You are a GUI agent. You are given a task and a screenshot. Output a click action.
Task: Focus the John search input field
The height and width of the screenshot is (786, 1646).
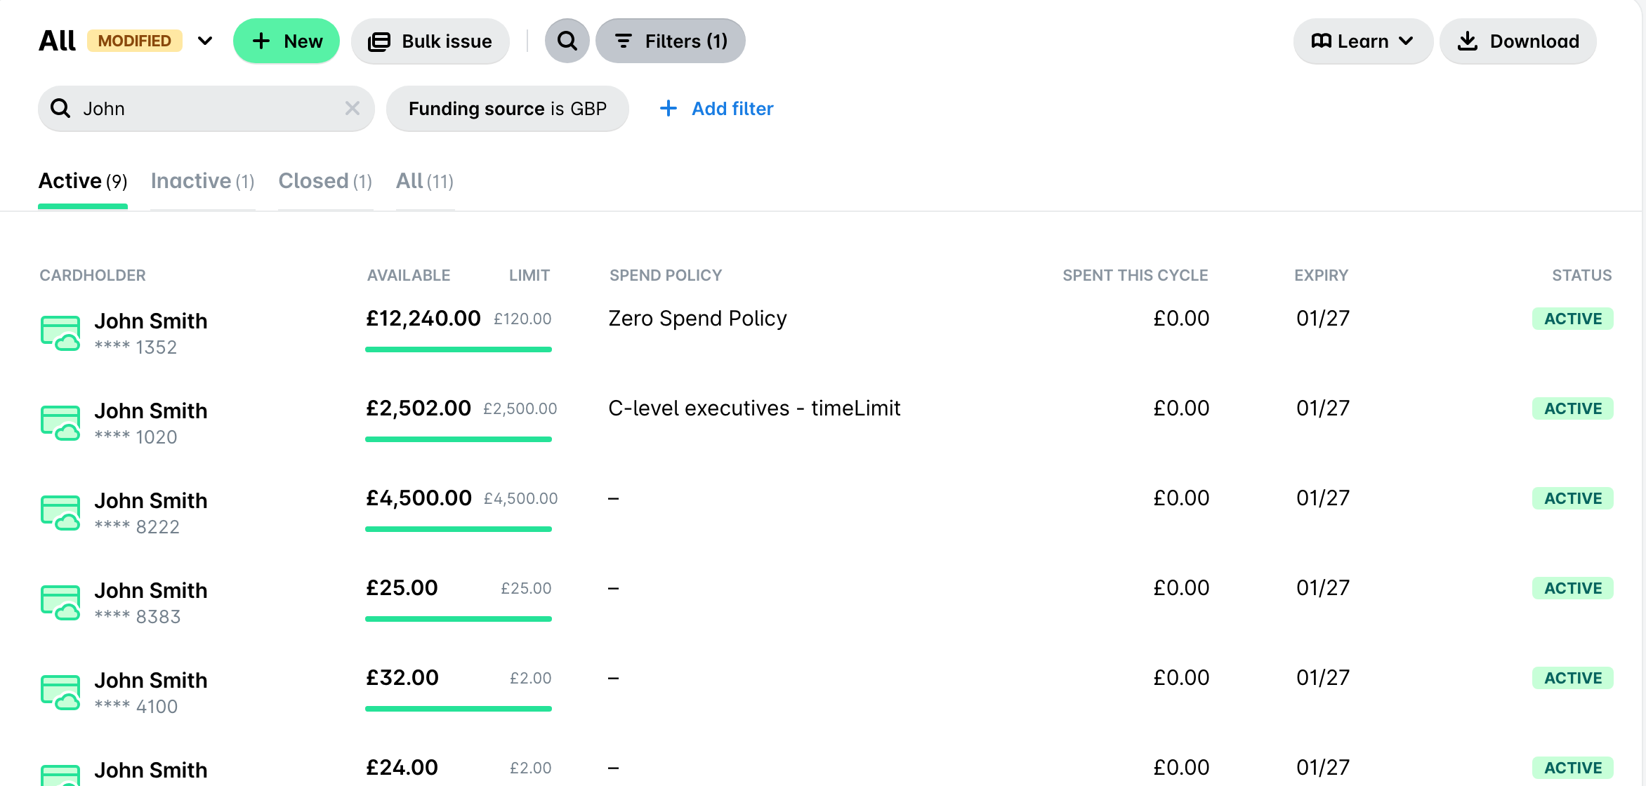tap(206, 109)
